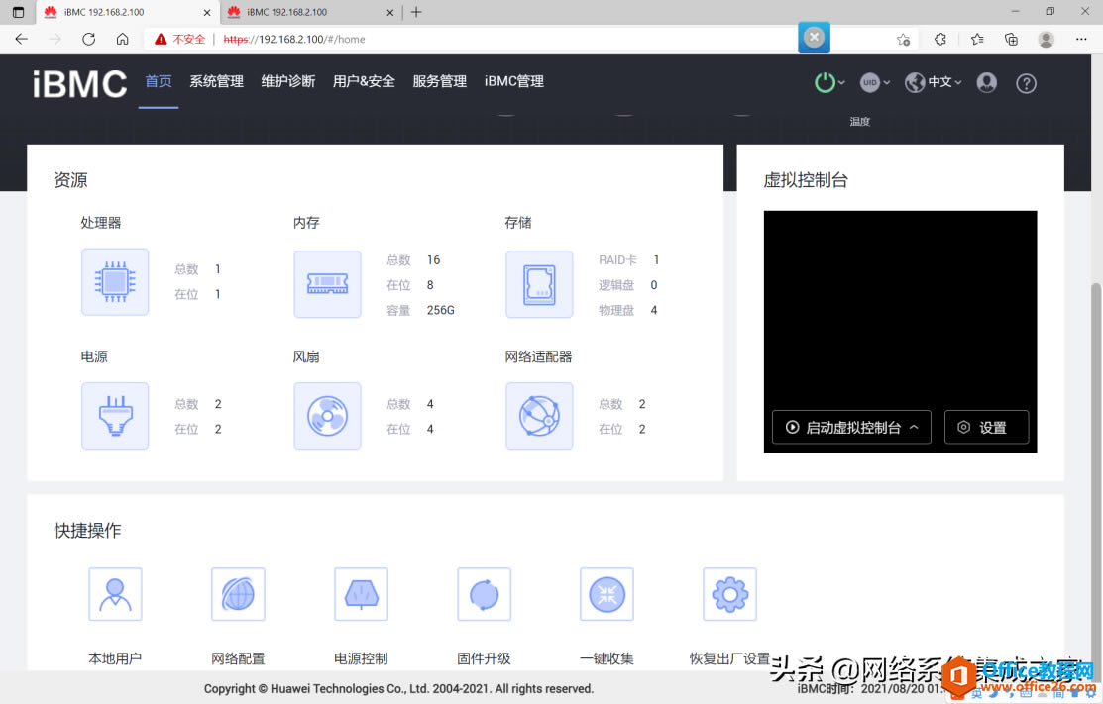Close the second iBMC browser tab
The width and height of the screenshot is (1103, 704).
[x=390, y=12]
